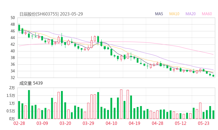Image resolution: width=218 pixels, height=130 pixels.
Task: Click the 1.5万 volume axis label
Action: pyautogui.click(x=11, y=96)
